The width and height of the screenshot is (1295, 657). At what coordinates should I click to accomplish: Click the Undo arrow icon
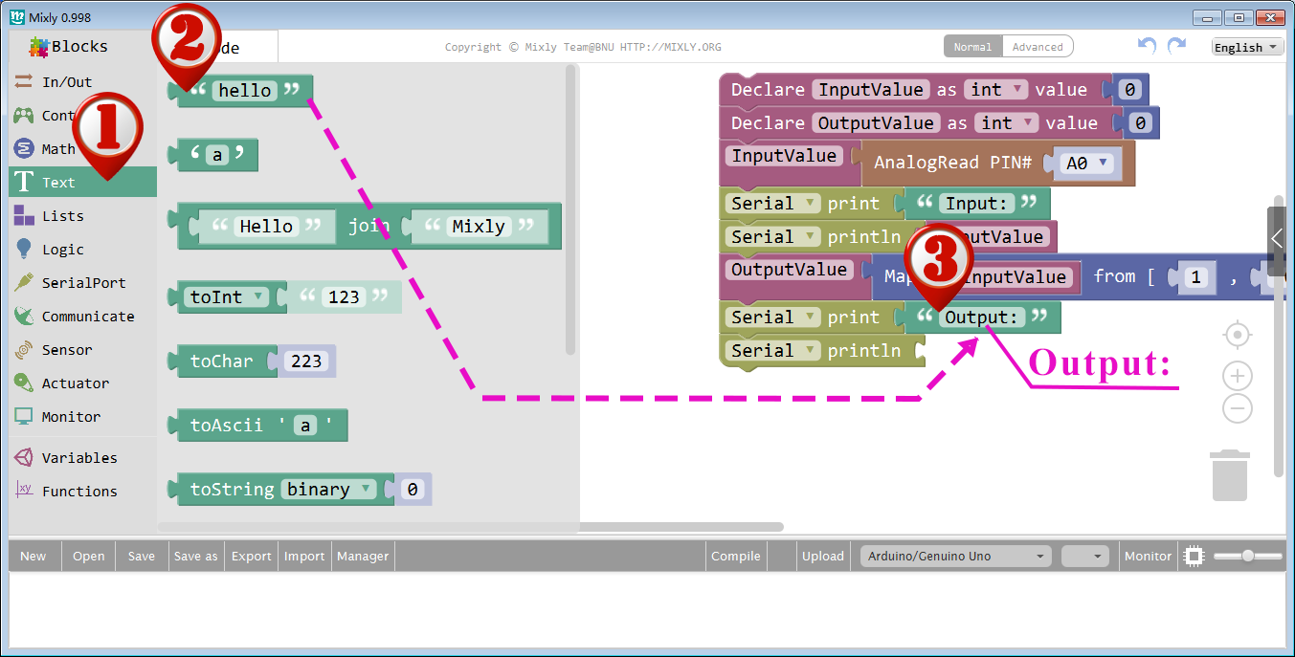pyautogui.click(x=1147, y=46)
